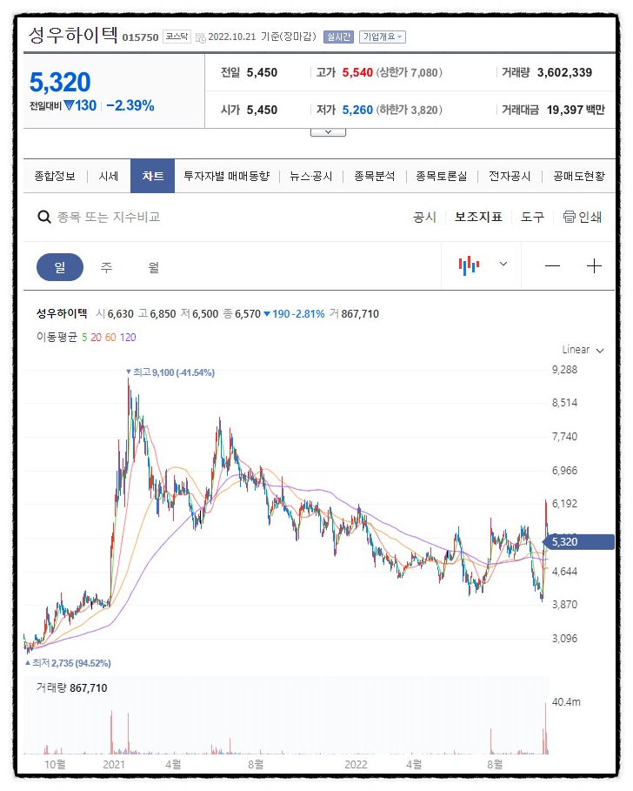Open the 보조지표 indicators menu
The width and height of the screenshot is (633, 791).
point(478,217)
